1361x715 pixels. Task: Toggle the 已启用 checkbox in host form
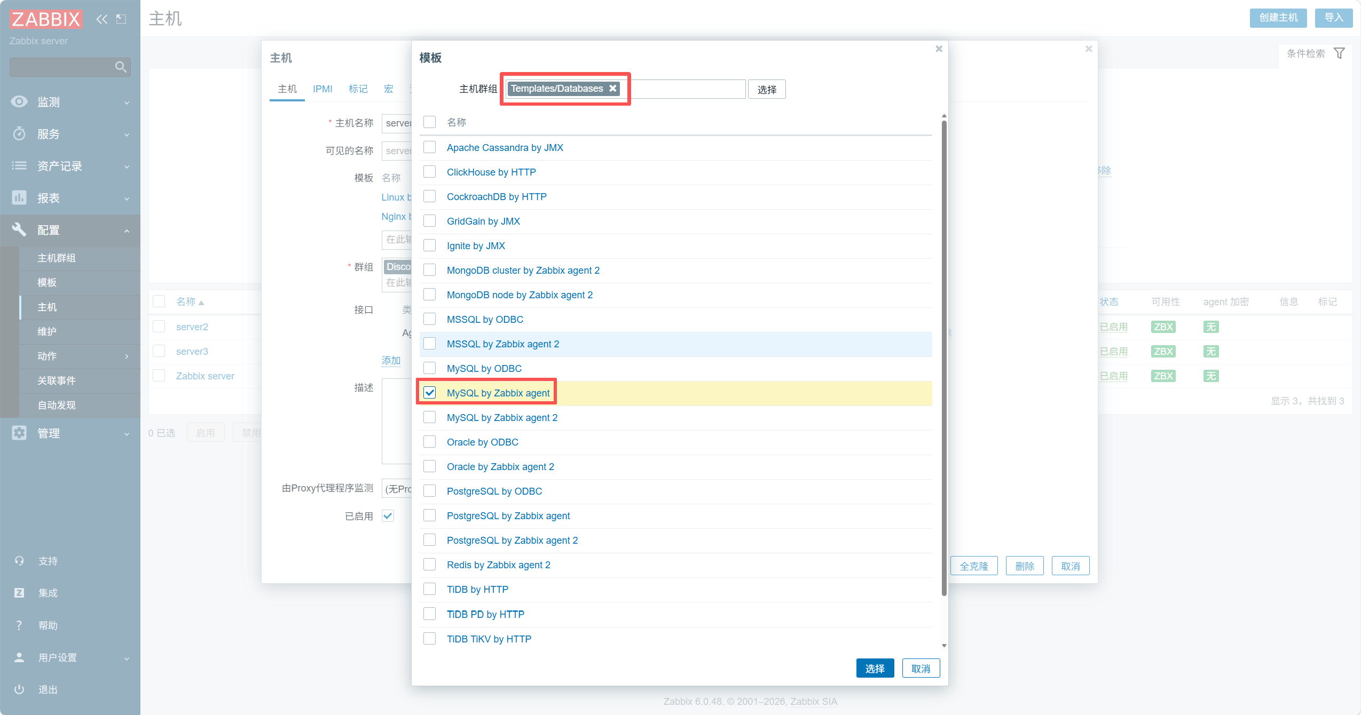pyautogui.click(x=388, y=516)
